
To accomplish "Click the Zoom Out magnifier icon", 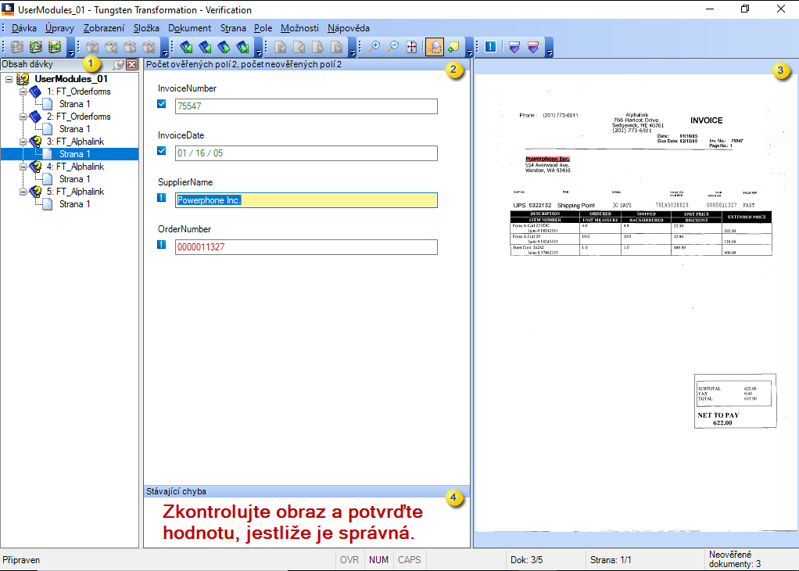I will [x=394, y=47].
